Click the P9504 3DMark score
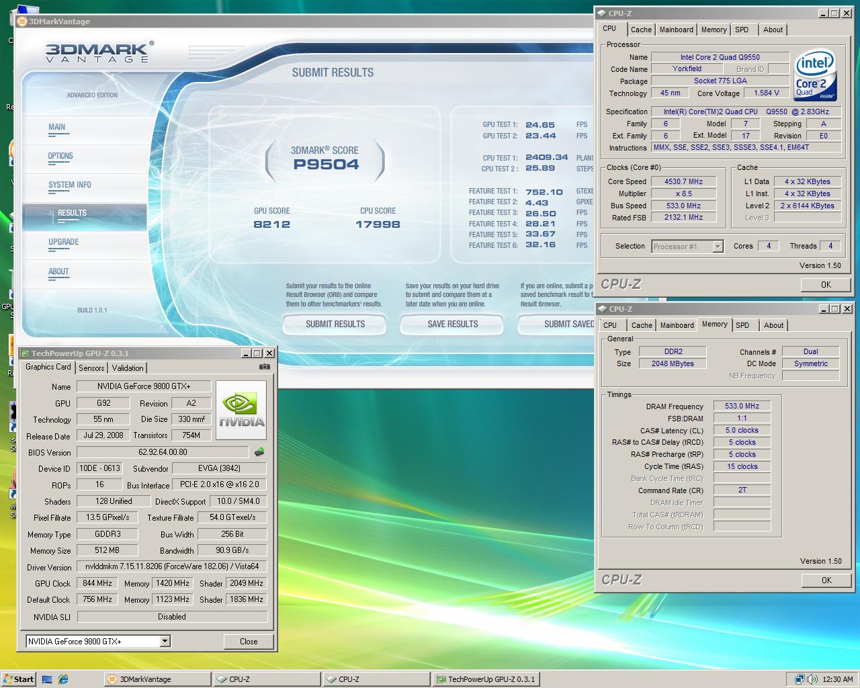The image size is (860, 688). [326, 165]
